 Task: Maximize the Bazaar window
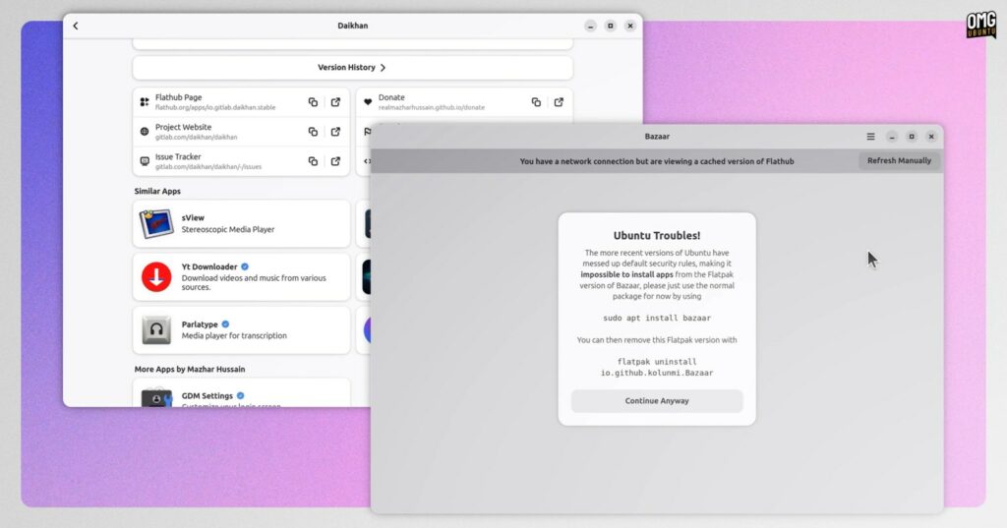(912, 137)
